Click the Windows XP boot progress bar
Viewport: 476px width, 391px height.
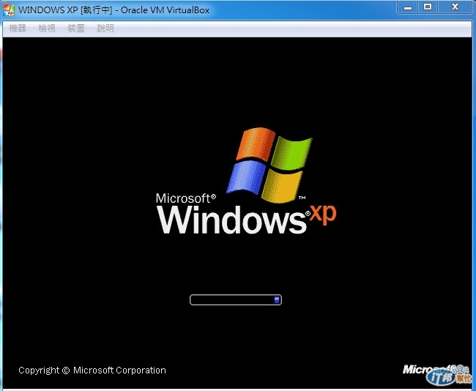(236, 300)
